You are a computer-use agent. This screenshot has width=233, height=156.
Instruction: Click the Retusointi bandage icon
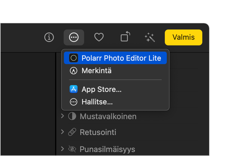pyautogui.click(x=72, y=132)
